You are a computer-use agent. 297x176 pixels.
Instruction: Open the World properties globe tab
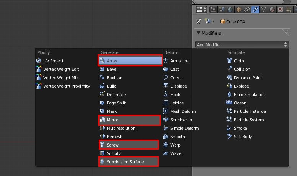pos(230,9)
